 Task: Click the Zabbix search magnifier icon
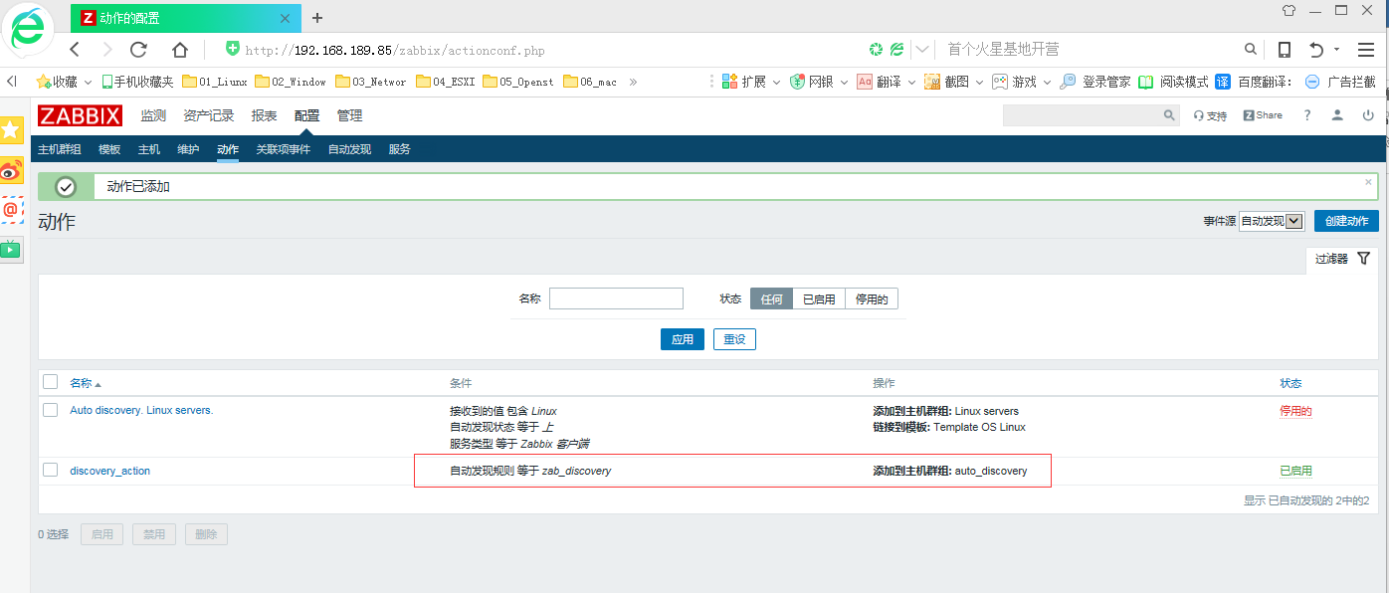[1169, 115]
